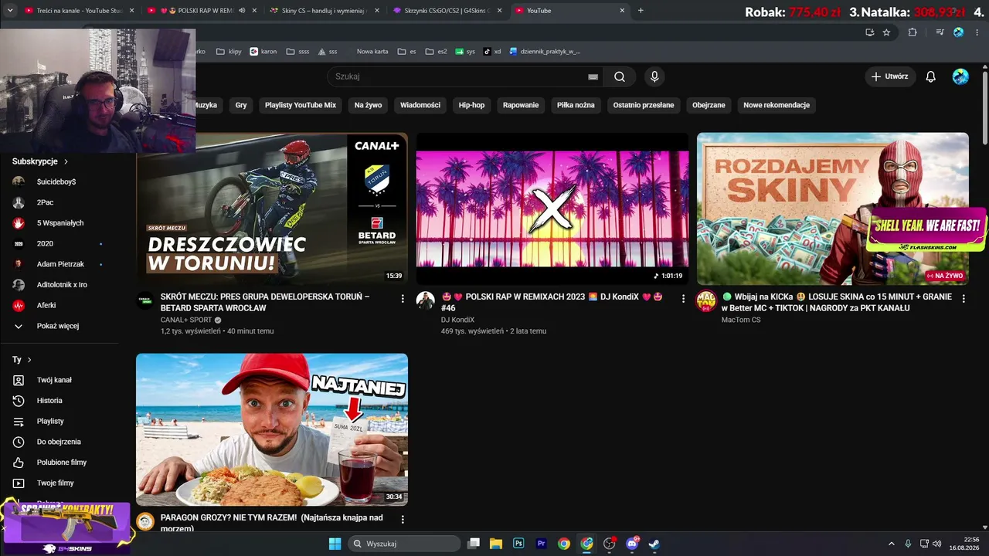Play the NAJTANIEJ beach meal thumbnail
Screen dimensions: 989x556
(272, 429)
